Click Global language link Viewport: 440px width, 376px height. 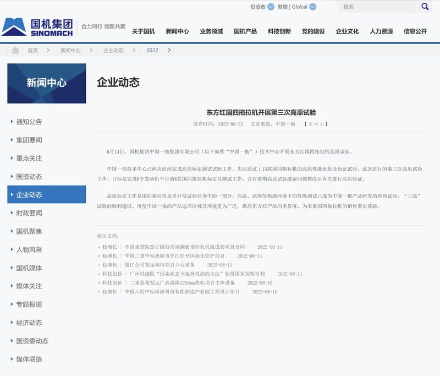[x=299, y=7]
